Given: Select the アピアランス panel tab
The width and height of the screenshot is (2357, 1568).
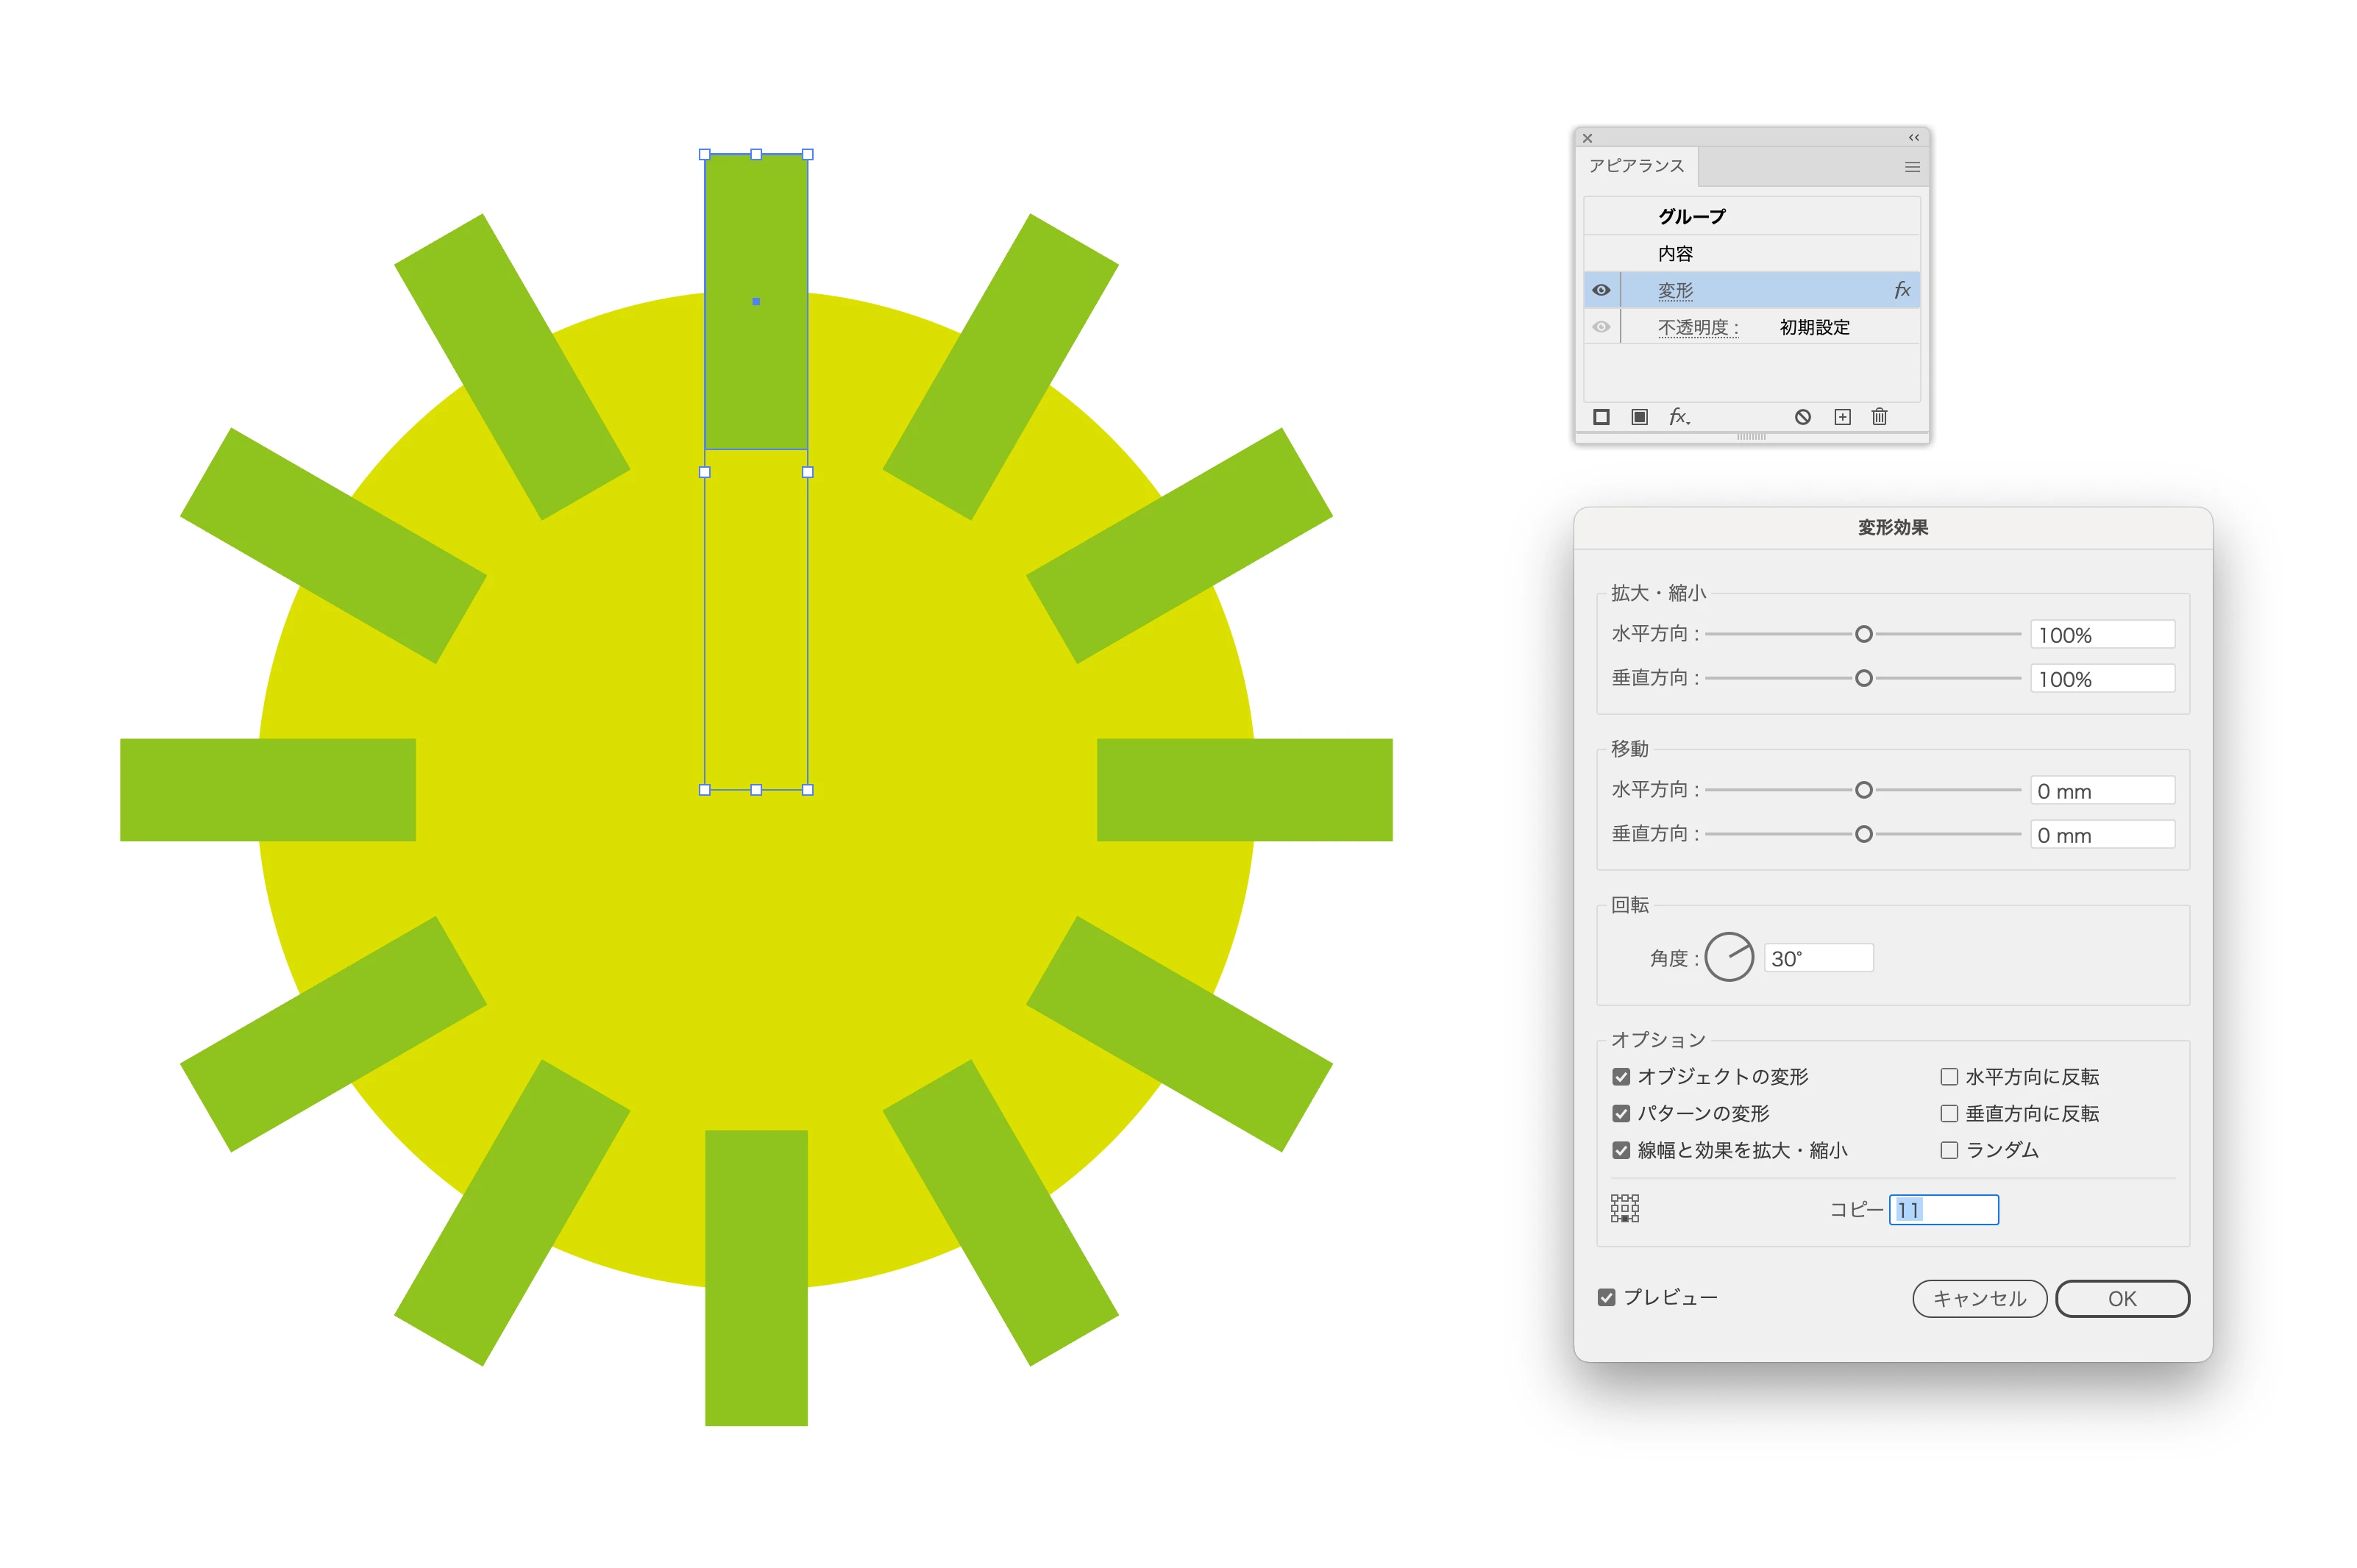Looking at the screenshot, I should (1636, 166).
